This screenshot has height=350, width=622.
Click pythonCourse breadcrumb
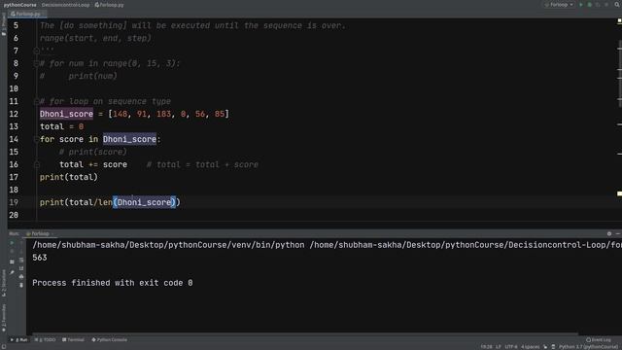pyautogui.click(x=19, y=5)
